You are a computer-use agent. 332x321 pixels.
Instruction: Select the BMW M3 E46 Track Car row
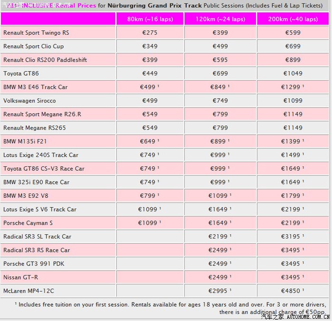[36, 87]
